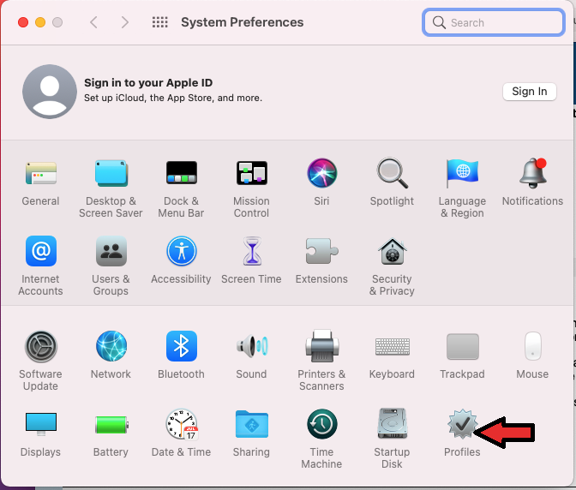Minimize window with the yellow button
This screenshot has height=490, width=576.
pyautogui.click(x=40, y=22)
